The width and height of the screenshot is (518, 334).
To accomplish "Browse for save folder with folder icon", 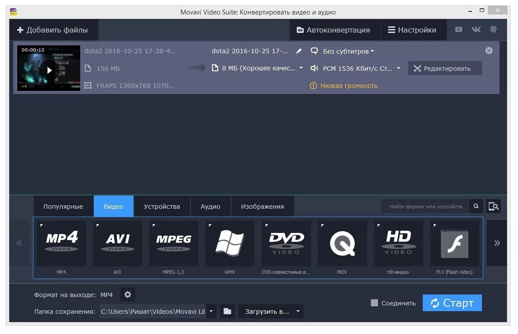I will (x=227, y=311).
